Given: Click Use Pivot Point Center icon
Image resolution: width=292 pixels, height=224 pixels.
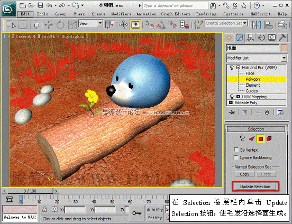Looking at the screenshot, I should click(x=110, y=24).
